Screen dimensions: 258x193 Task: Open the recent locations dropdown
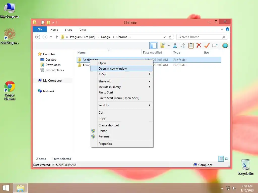click(x=51, y=37)
